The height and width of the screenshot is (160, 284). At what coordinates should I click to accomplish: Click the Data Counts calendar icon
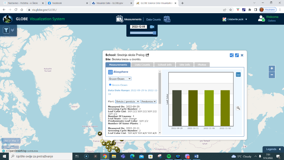click(167, 19)
